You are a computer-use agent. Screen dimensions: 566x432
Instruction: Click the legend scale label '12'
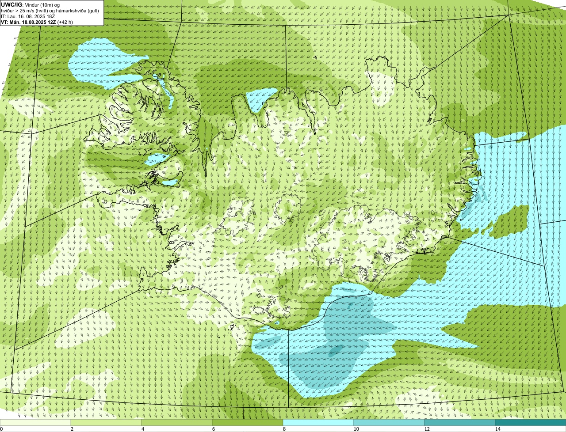pyautogui.click(x=427, y=429)
